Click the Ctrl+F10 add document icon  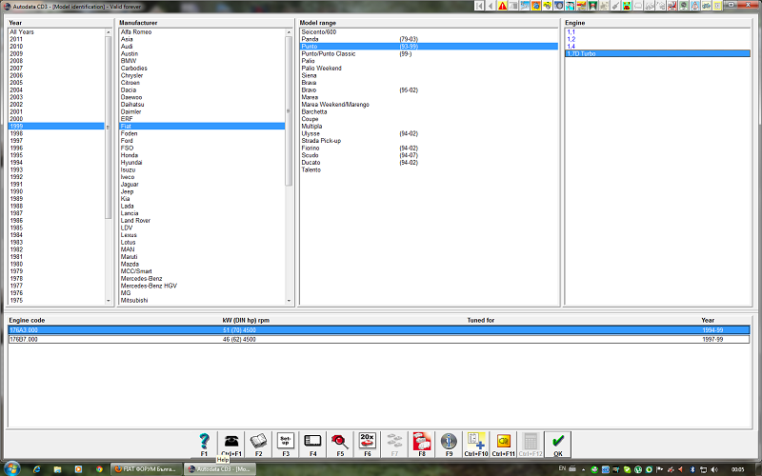pos(477,441)
